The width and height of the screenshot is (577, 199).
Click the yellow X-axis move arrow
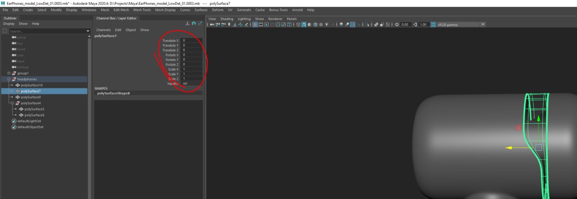click(x=508, y=148)
